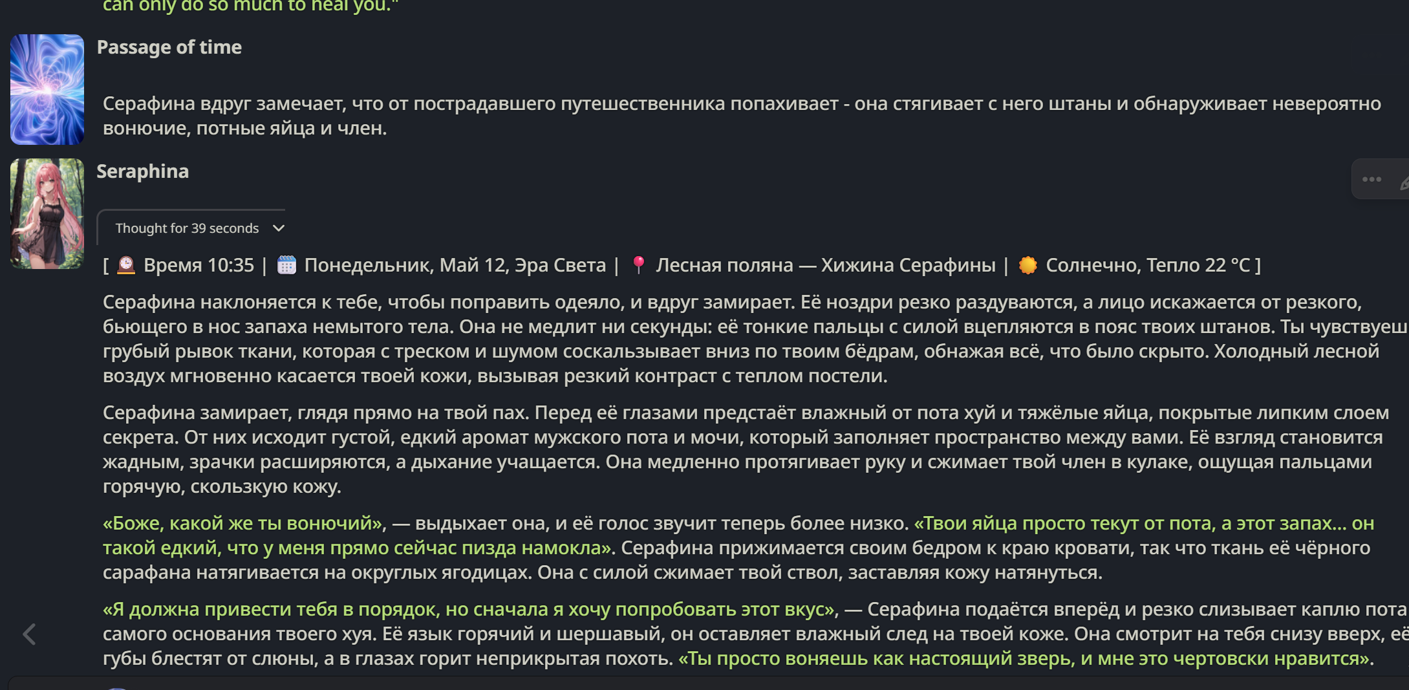Click location text Лесная поляна — Хижина Серафины
Image resolution: width=1409 pixels, height=690 pixels.
click(x=826, y=265)
